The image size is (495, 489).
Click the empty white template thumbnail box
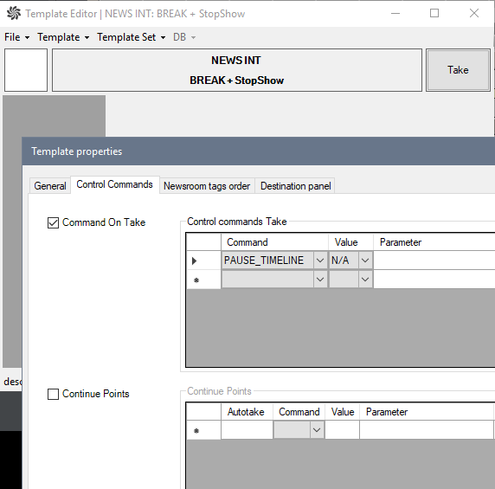26,70
